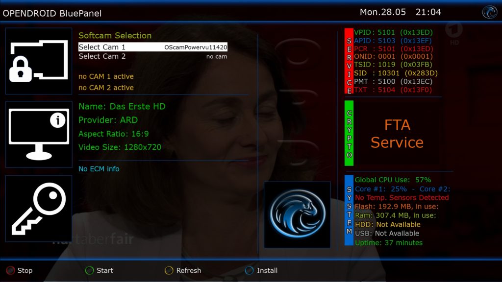
Task: Click 'Video Size: 1280x720' text
Action: [x=120, y=147]
